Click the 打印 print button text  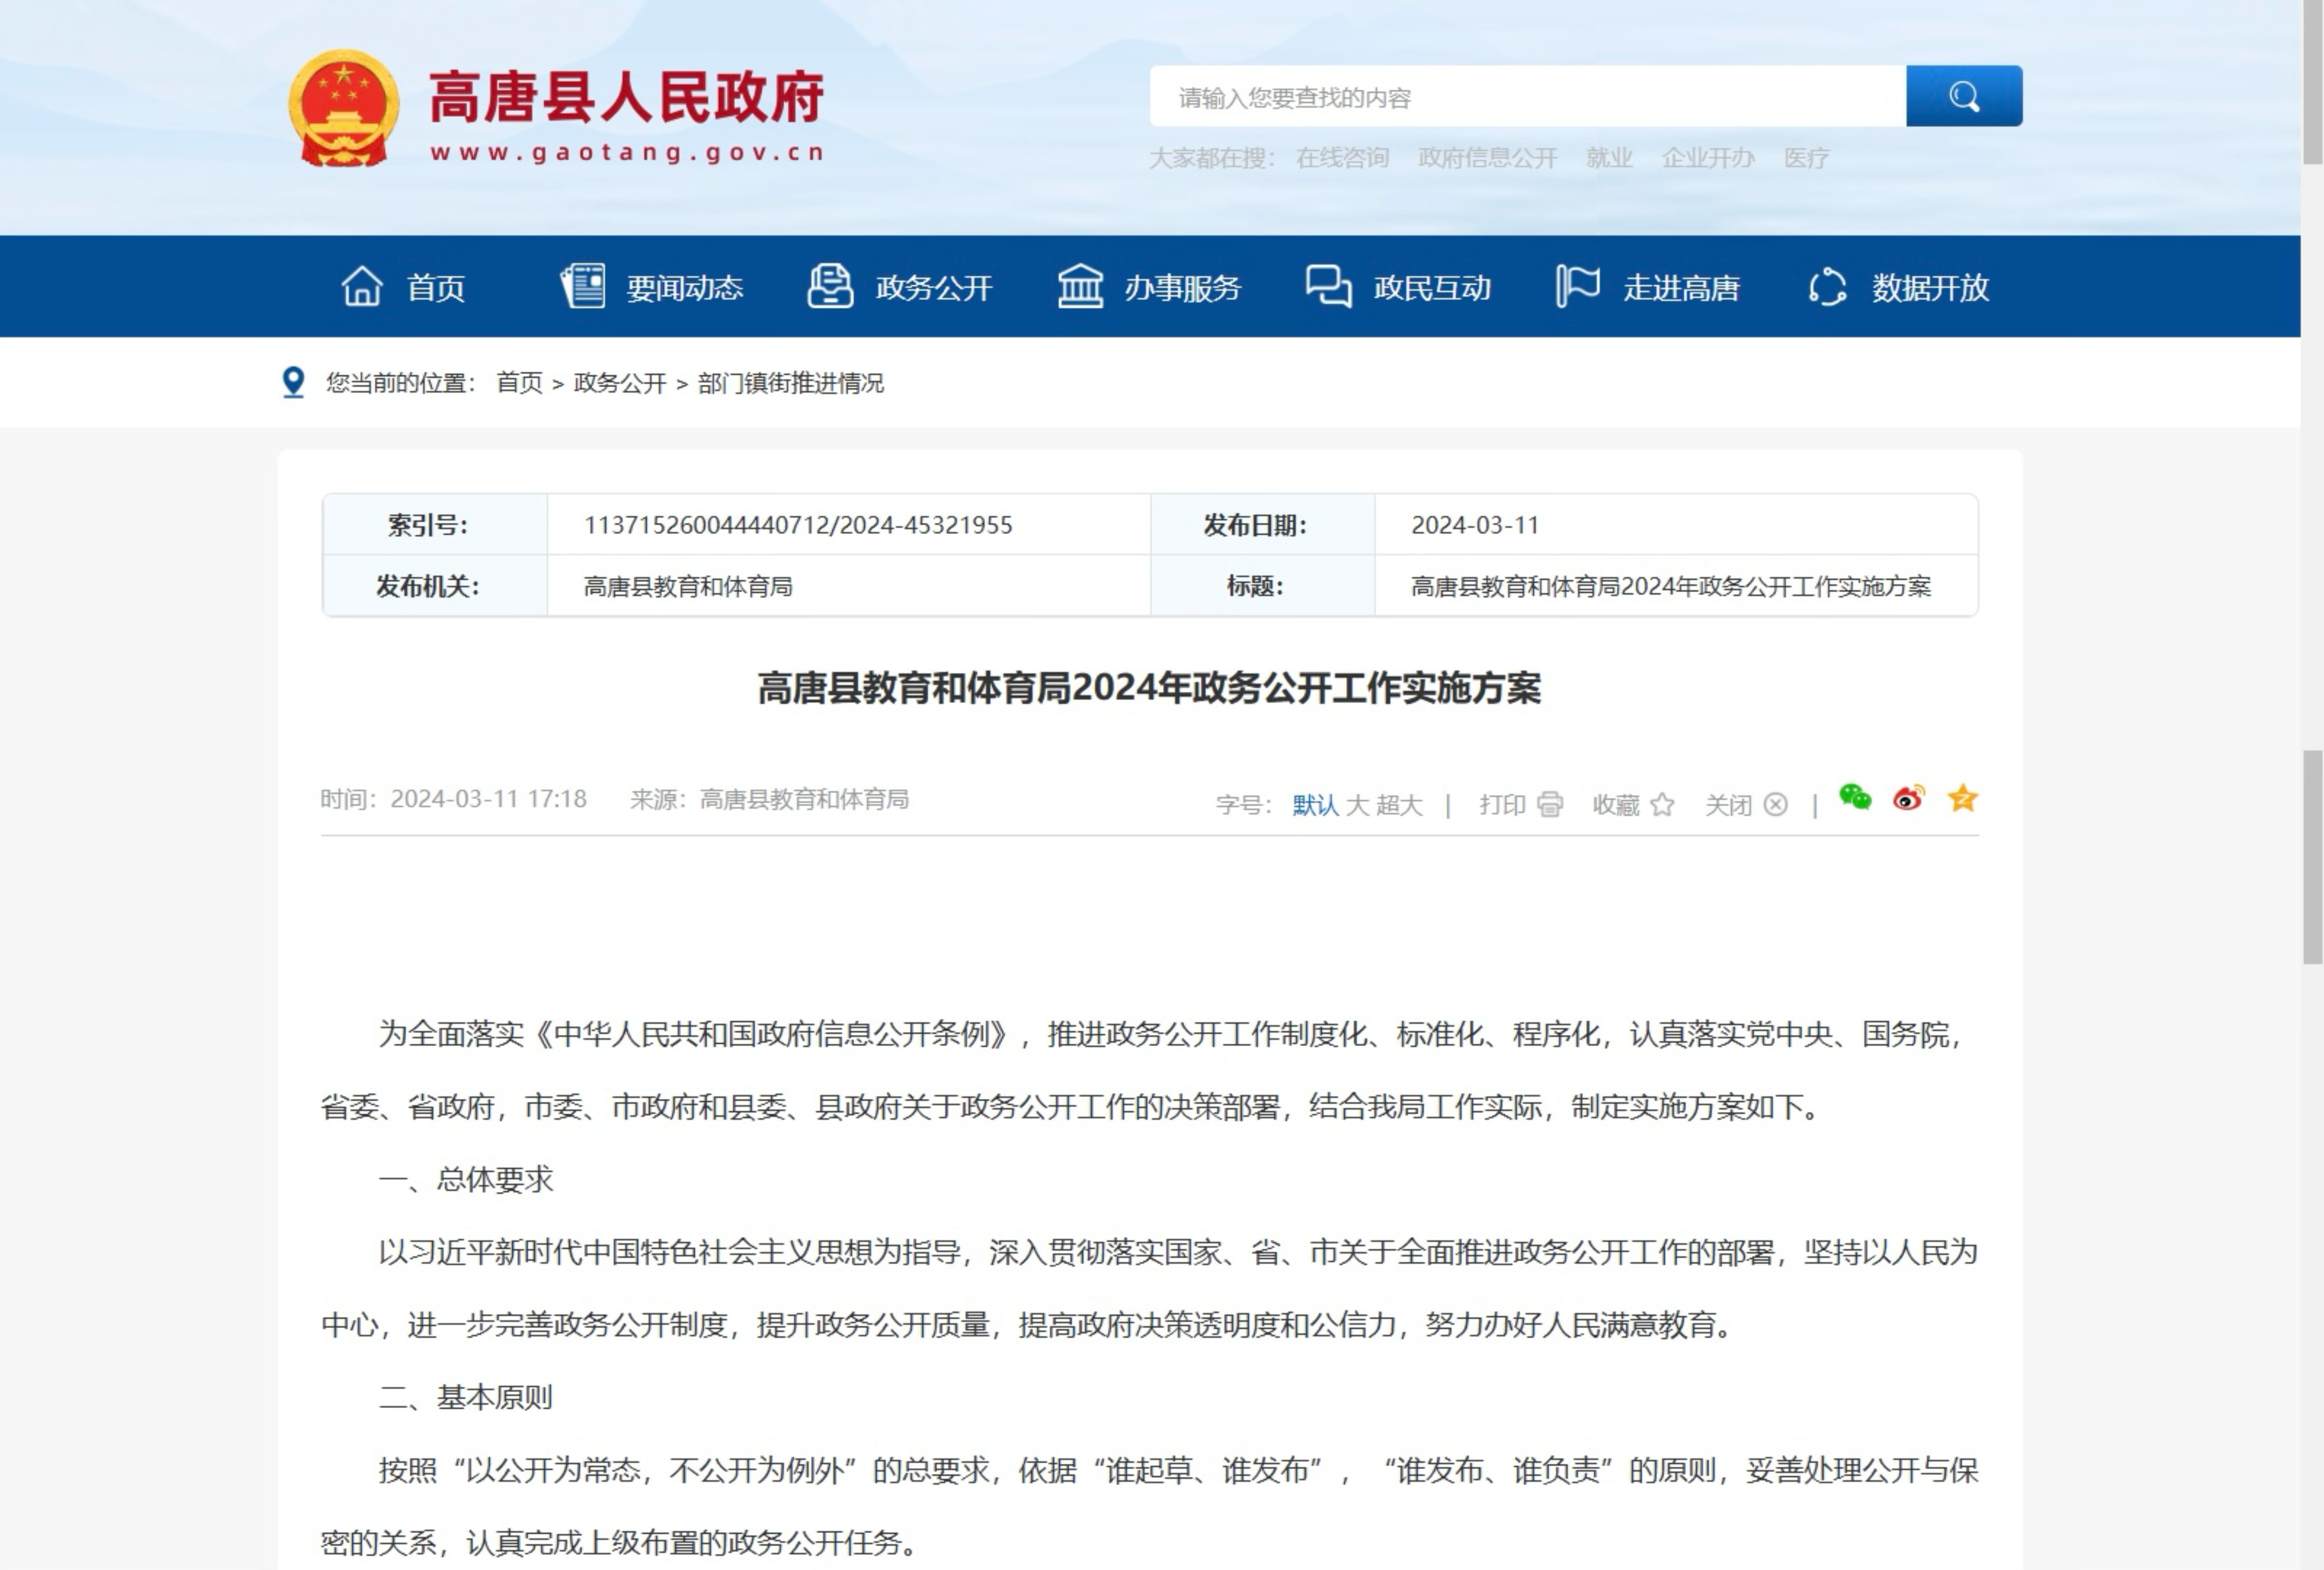click(1502, 805)
